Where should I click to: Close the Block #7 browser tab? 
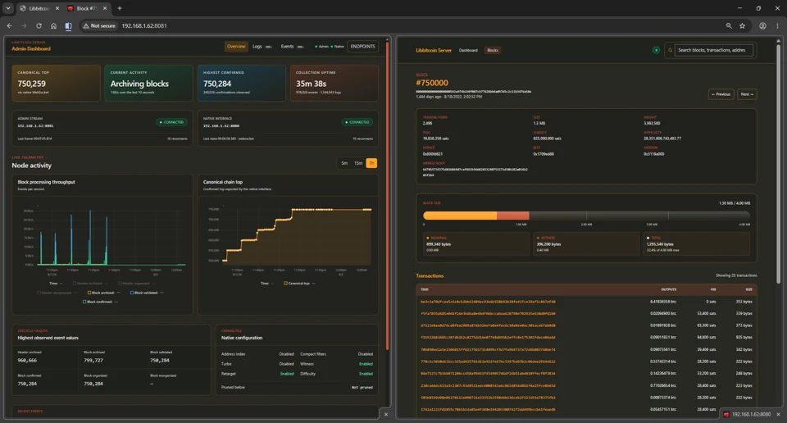click(x=105, y=8)
